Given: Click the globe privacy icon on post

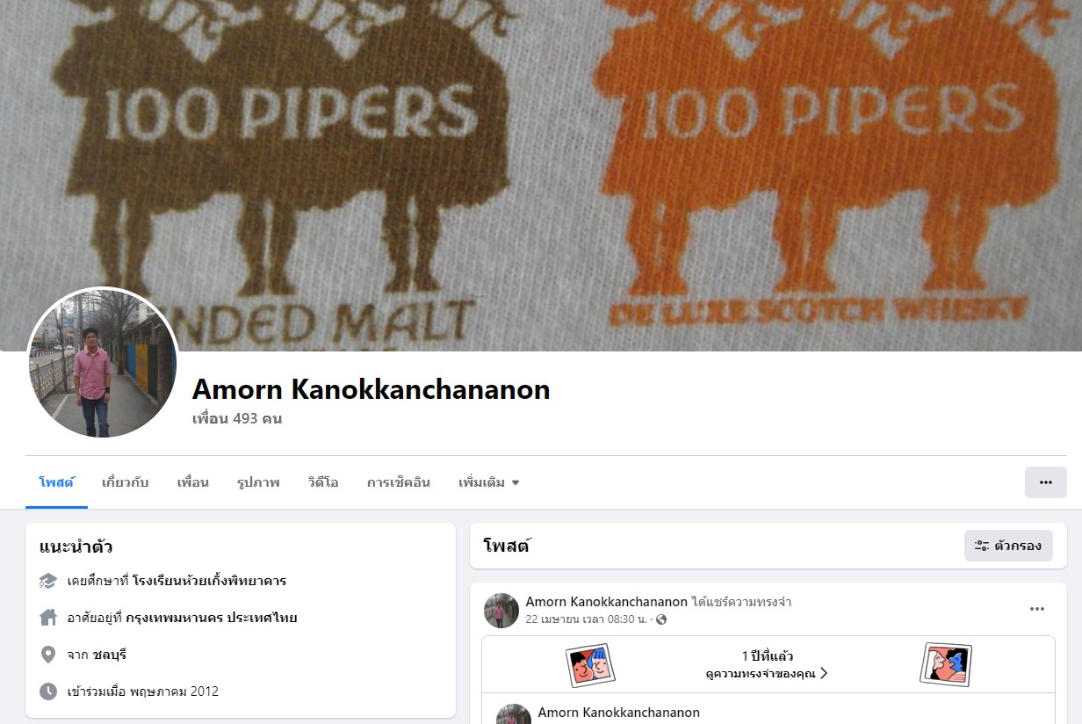Looking at the screenshot, I should 661,619.
